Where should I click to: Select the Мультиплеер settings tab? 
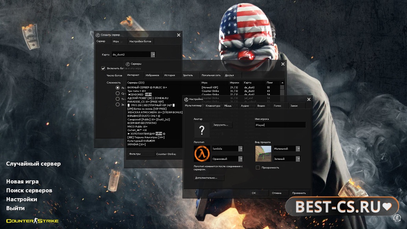(193, 106)
